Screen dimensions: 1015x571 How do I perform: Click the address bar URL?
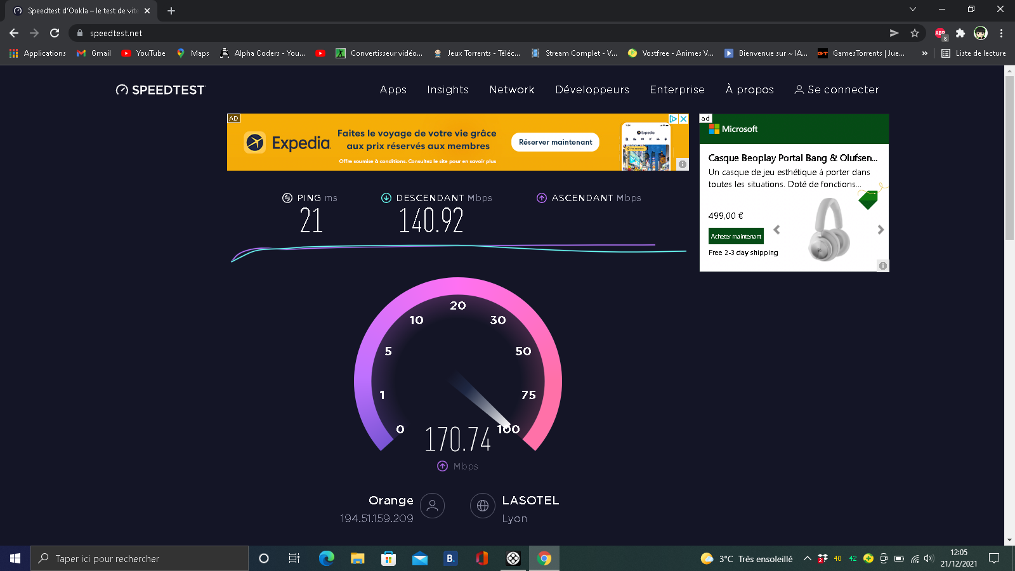point(116,33)
